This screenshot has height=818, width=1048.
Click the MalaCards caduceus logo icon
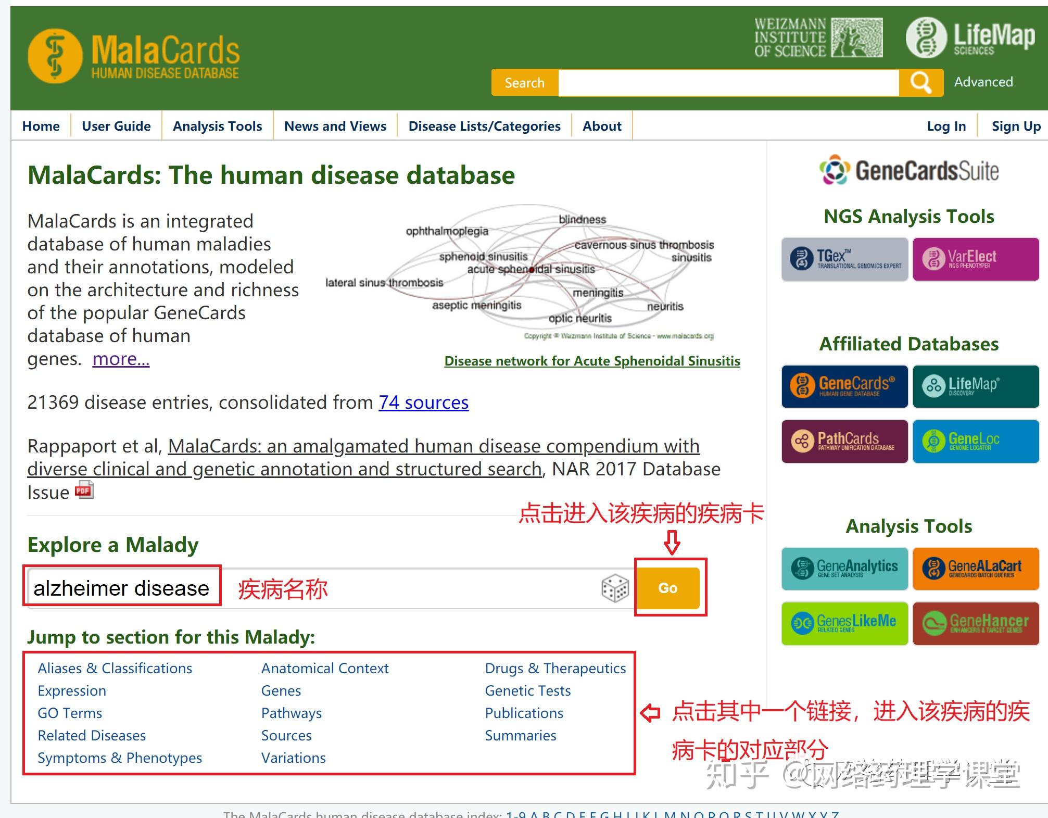pyautogui.click(x=55, y=55)
